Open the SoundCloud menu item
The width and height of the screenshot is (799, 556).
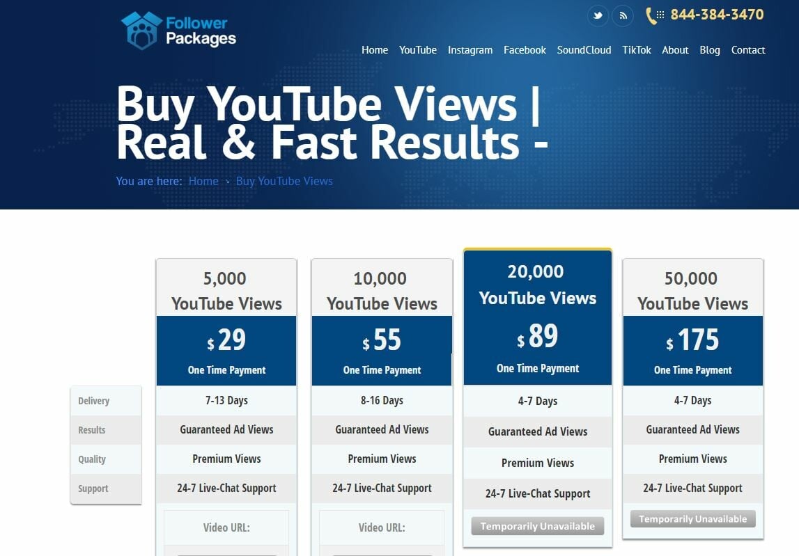point(584,50)
